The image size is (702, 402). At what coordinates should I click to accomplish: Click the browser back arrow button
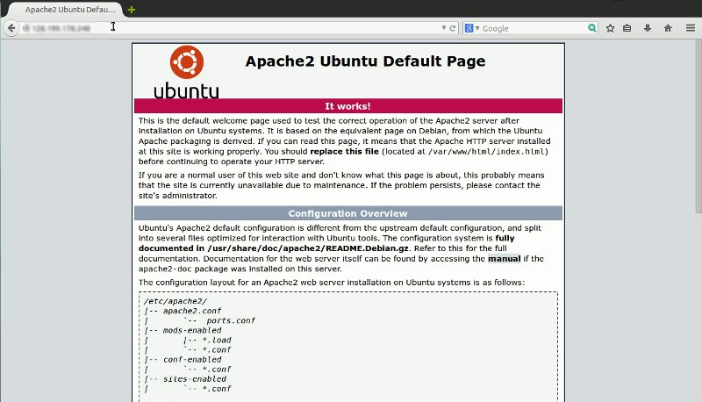pos(11,28)
